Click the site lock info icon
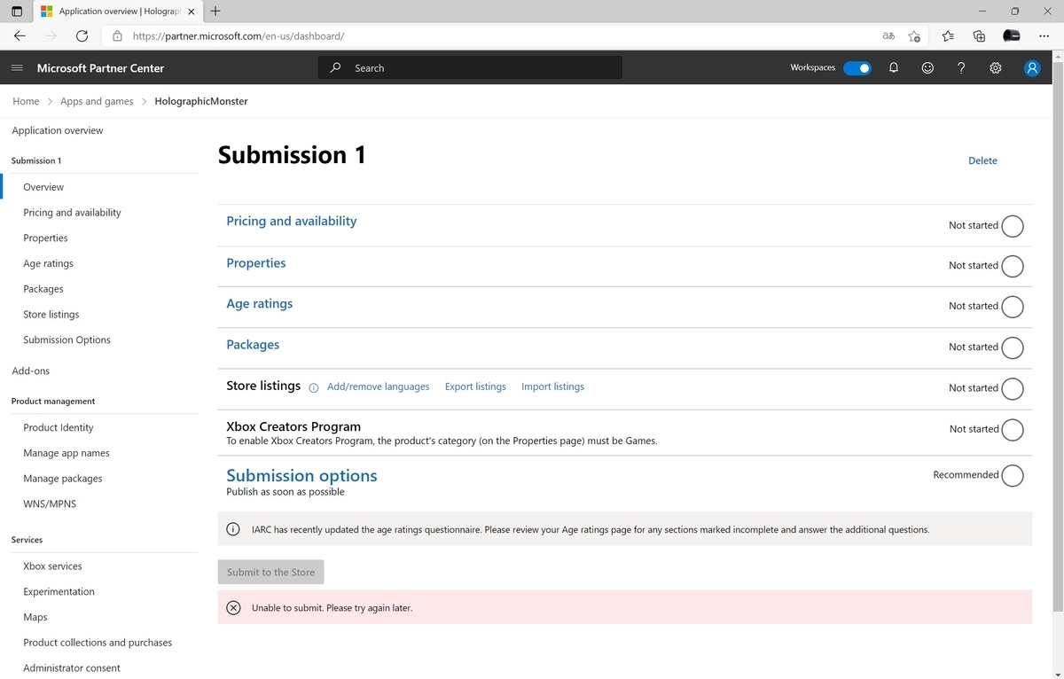The image size is (1064, 679). pyautogui.click(x=117, y=36)
